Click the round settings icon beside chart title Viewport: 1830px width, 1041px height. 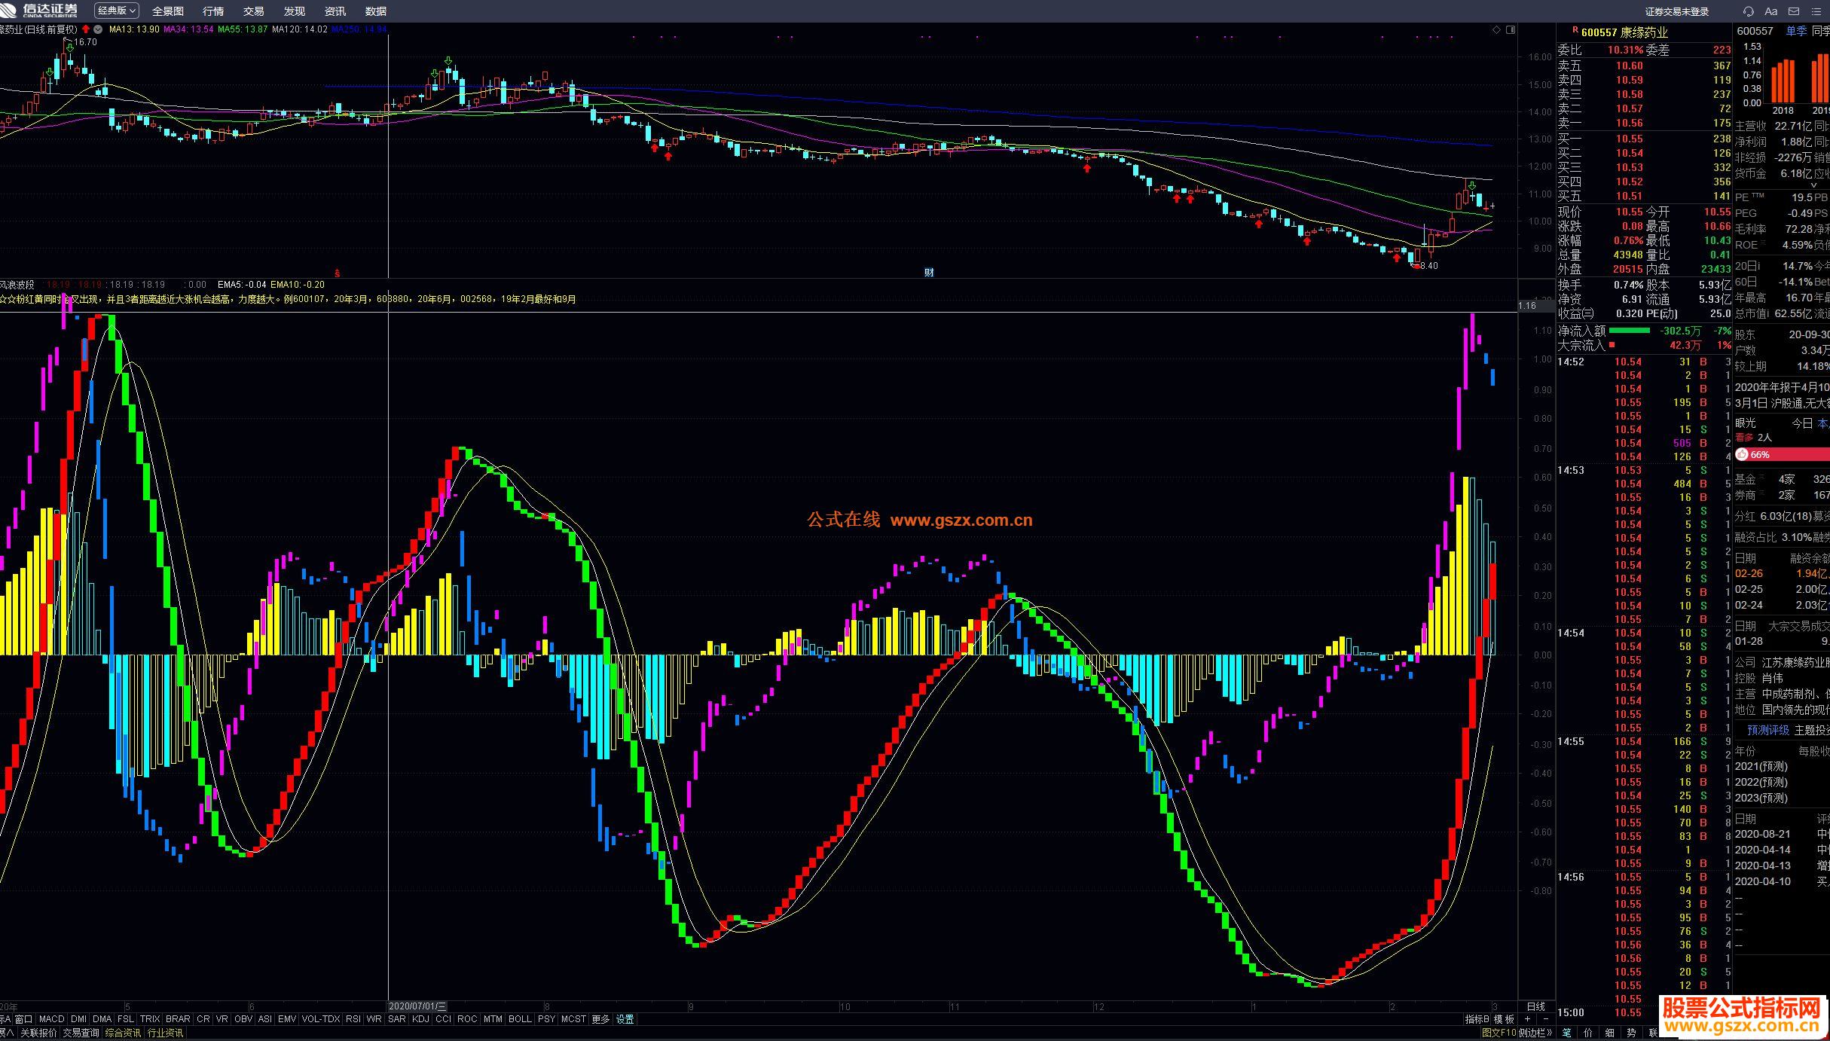point(98,29)
